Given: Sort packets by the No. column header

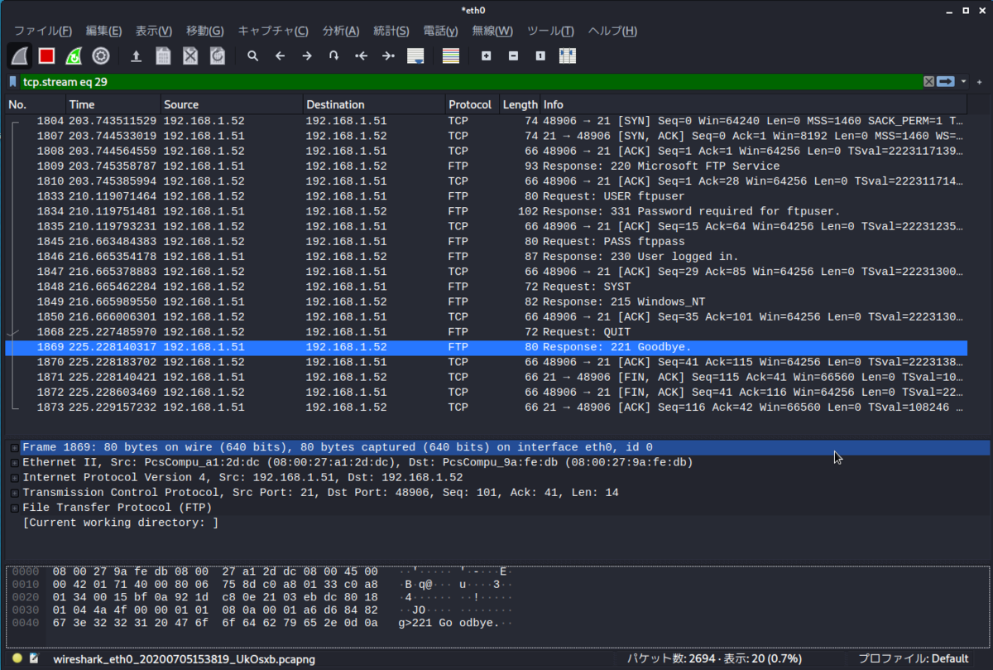Looking at the screenshot, I should tap(35, 104).
